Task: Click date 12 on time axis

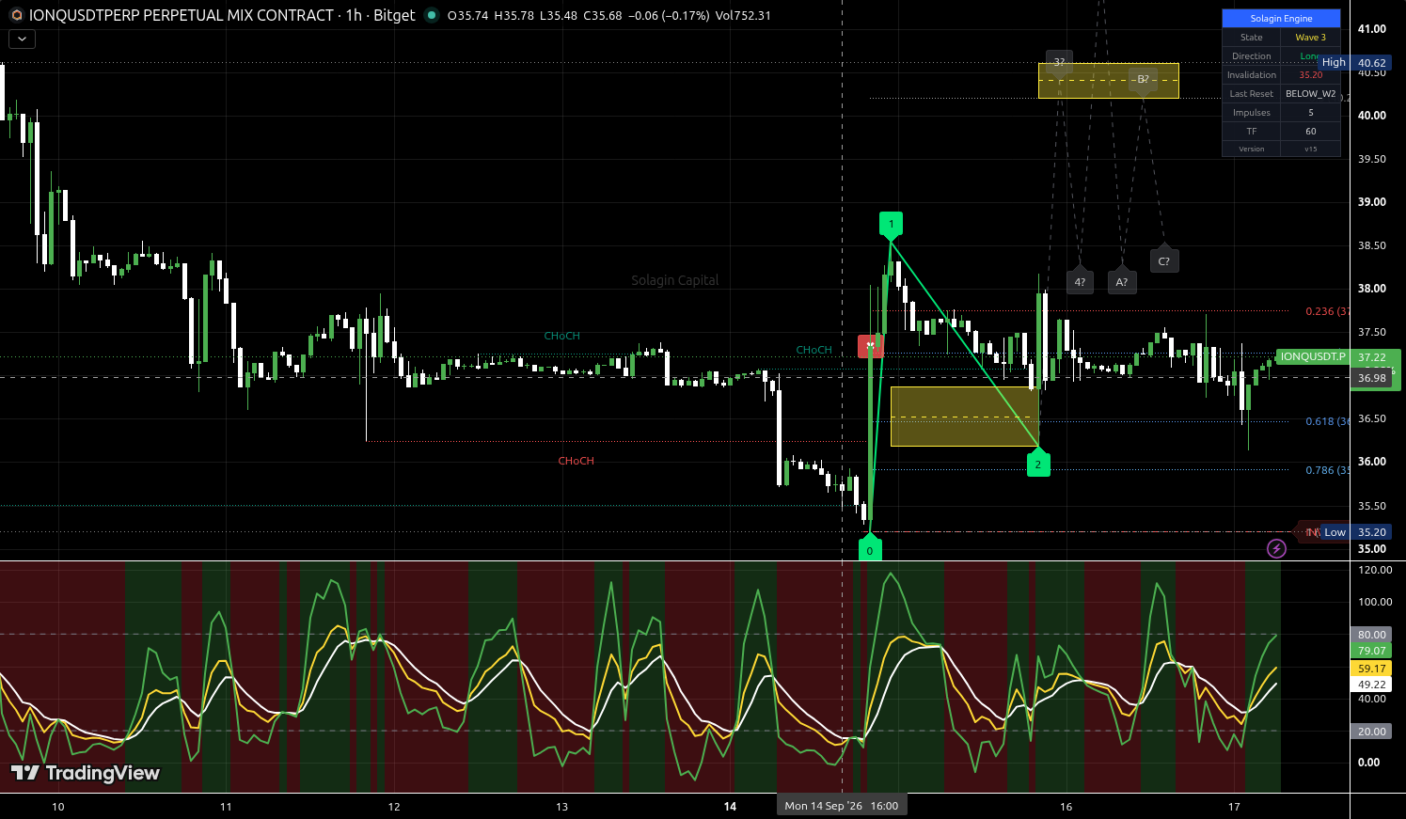Action: (394, 807)
